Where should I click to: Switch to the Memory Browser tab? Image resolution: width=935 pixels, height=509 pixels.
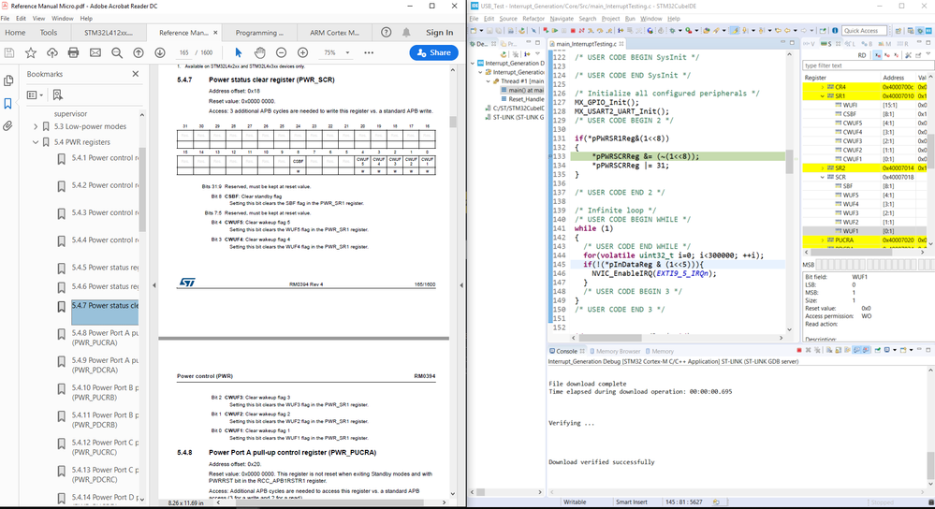pos(615,351)
